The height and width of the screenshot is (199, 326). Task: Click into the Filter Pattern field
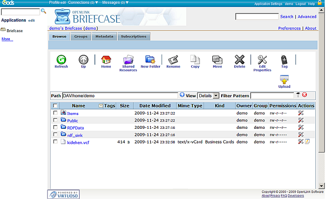pyautogui.click(x=272, y=95)
